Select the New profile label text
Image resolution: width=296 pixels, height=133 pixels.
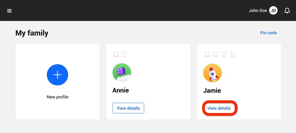57,97
